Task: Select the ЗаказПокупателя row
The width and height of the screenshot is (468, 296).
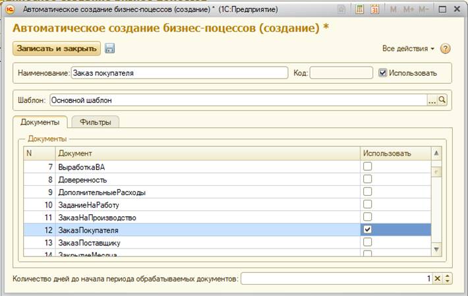Action: (x=227, y=230)
